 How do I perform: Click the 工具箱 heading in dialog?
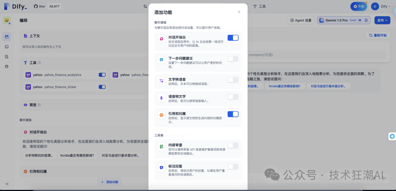[x=159, y=135]
